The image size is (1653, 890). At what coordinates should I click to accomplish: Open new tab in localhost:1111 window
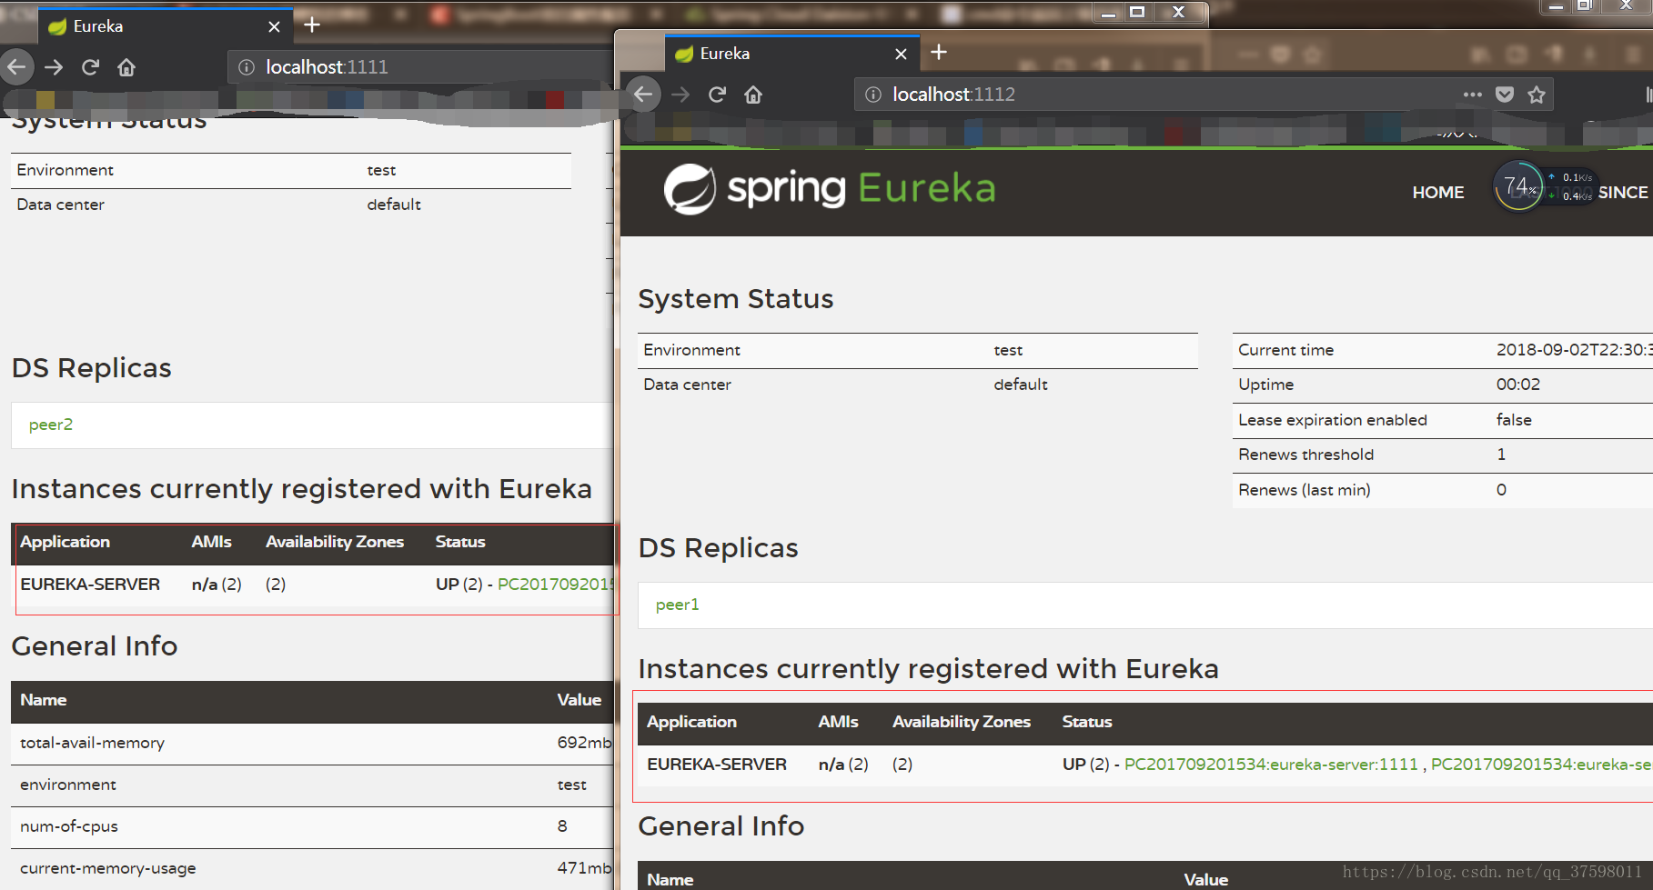(x=312, y=25)
